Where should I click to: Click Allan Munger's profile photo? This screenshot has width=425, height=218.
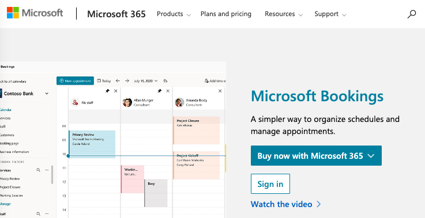pos(127,102)
